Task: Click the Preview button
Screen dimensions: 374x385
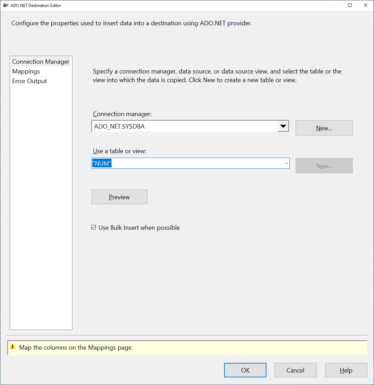Action: click(x=119, y=197)
